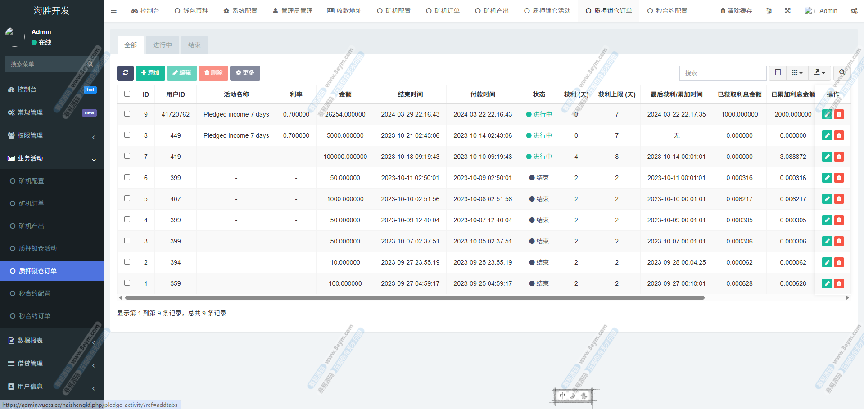Check the select-all checkbox in table header
This screenshot has width=864, height=409.
127,94
